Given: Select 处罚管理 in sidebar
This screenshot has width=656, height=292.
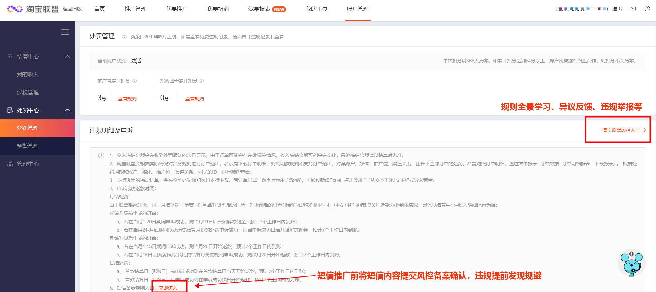Looking at the screenshot, I should (x=37, y=128).
